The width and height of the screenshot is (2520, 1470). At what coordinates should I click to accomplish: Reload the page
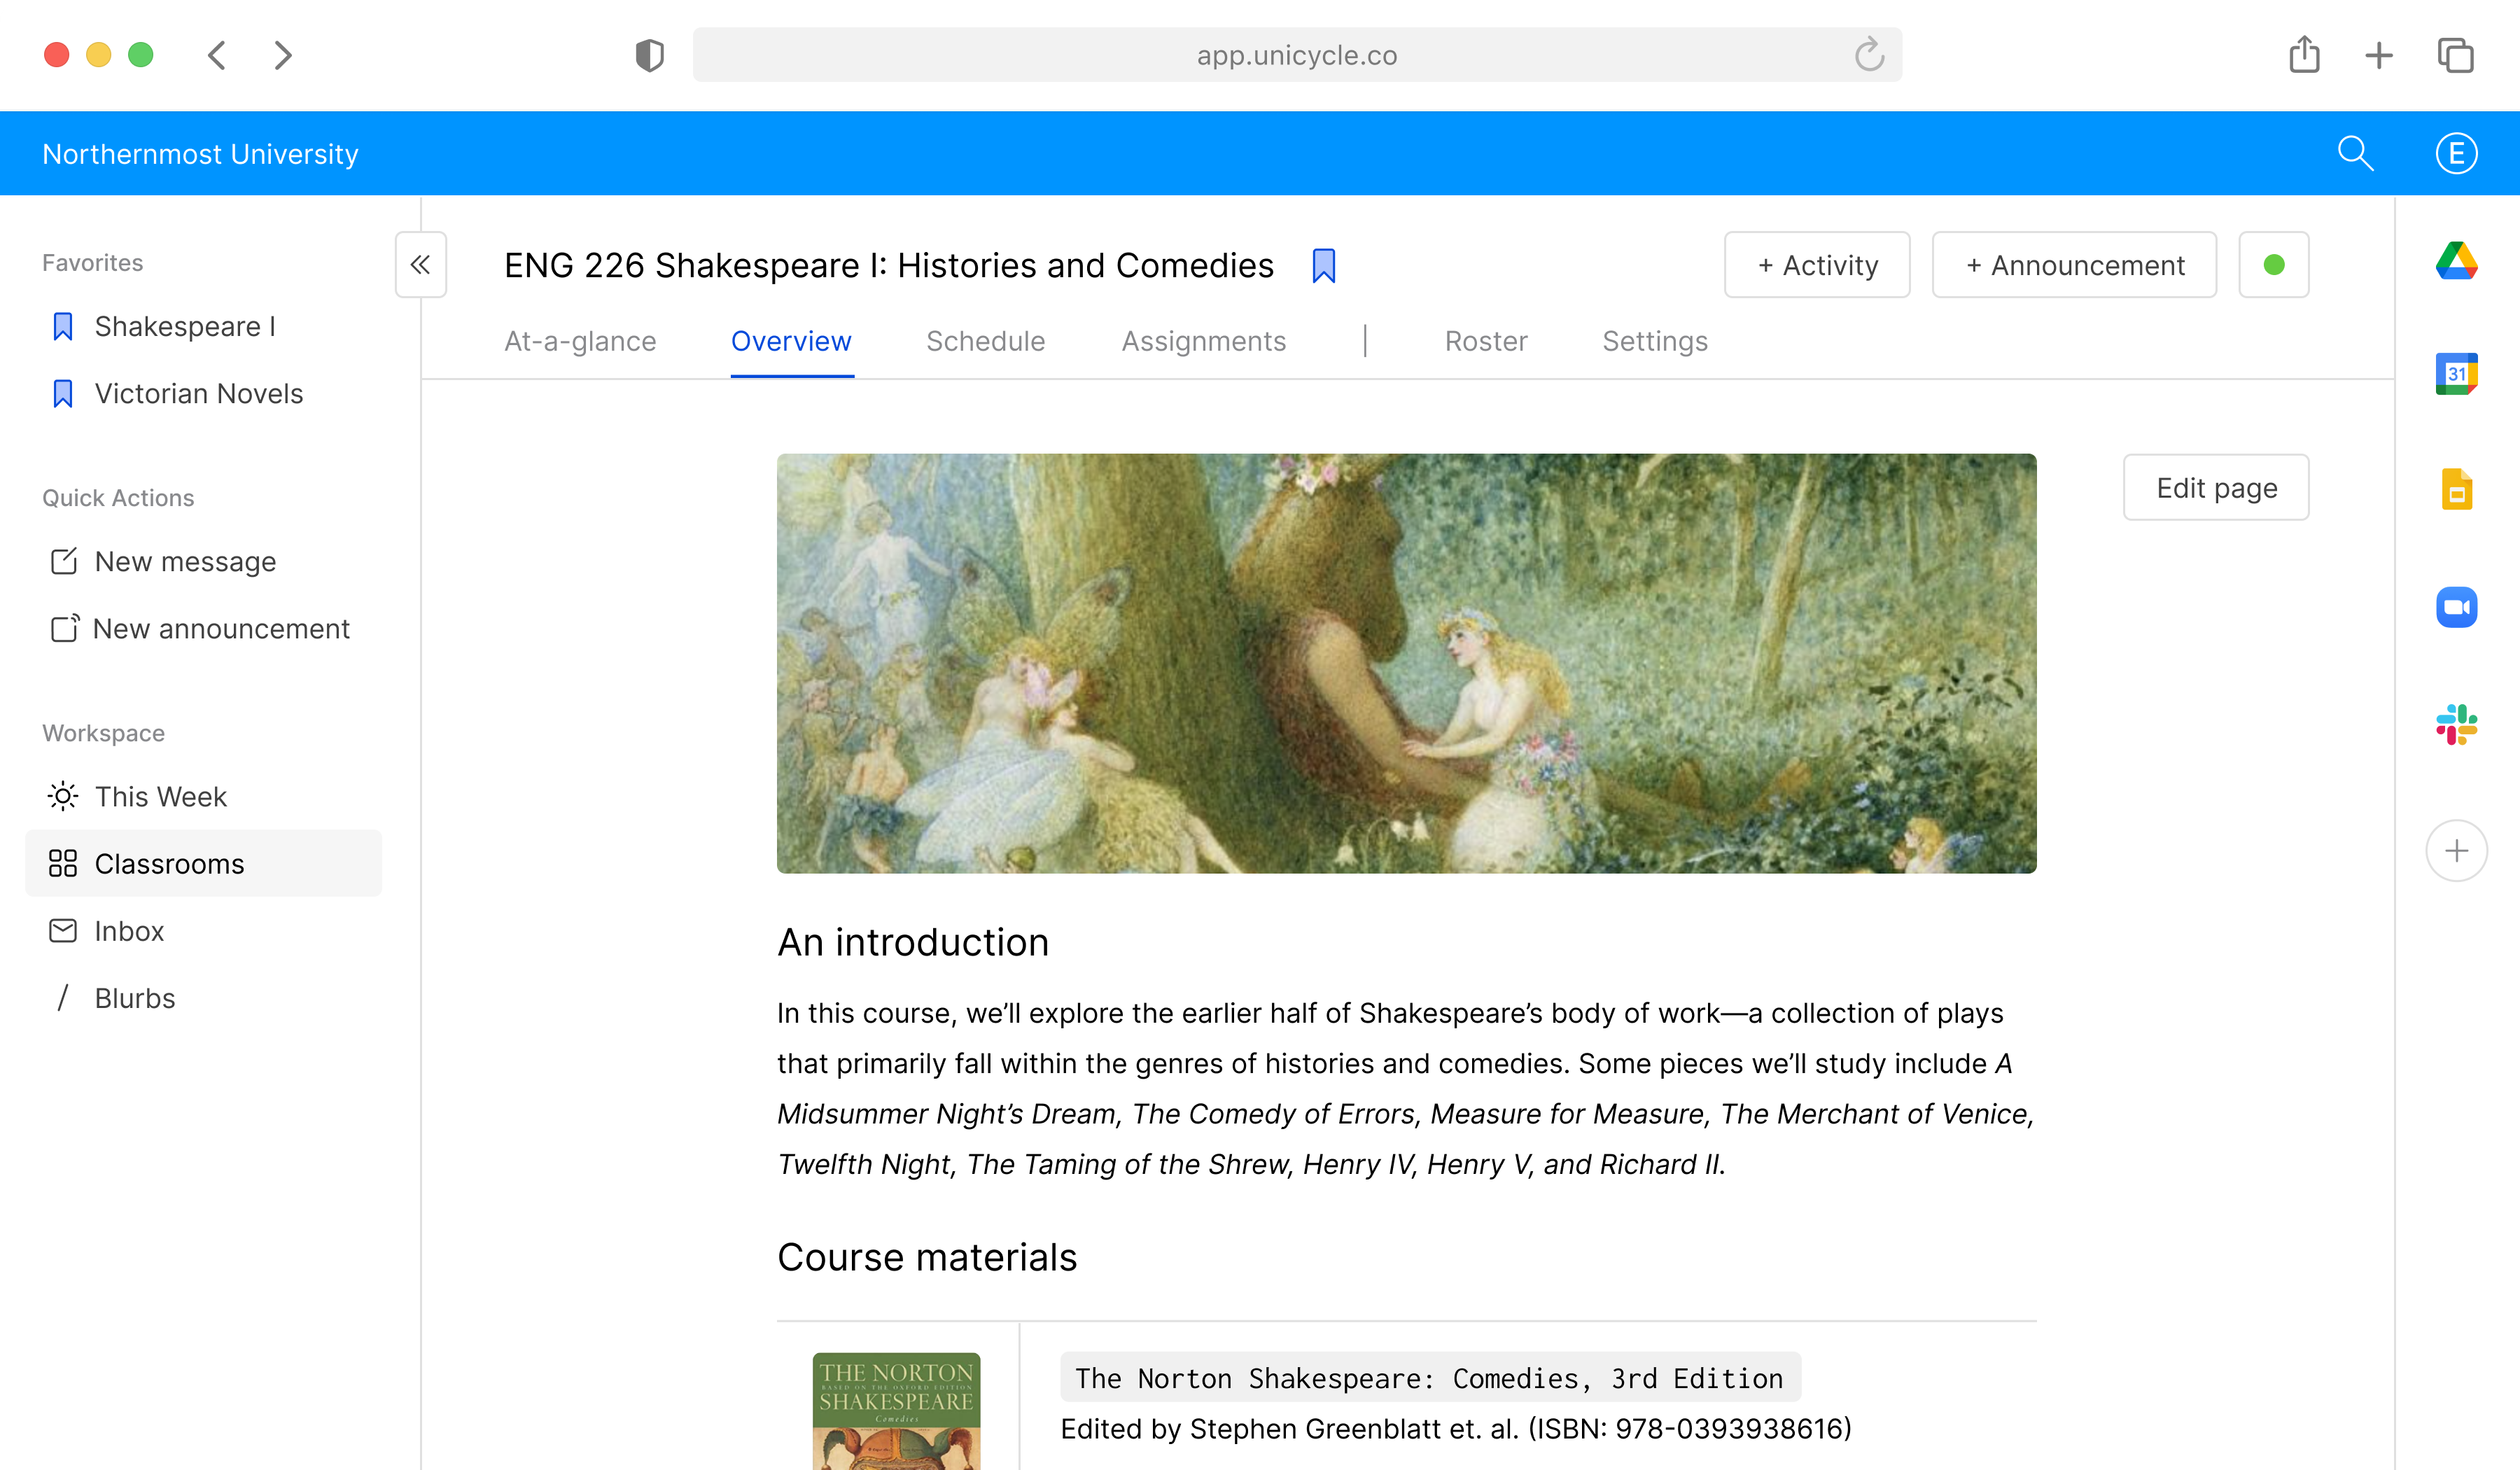tap(1868, 55)
